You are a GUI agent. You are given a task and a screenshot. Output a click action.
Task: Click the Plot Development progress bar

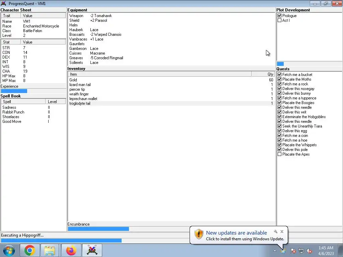tap(309, 64)
